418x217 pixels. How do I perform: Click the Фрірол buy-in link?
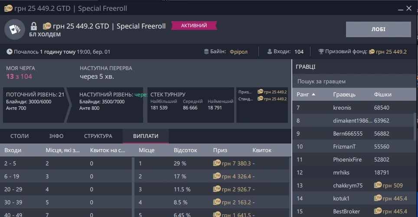[x=238, y=52]
